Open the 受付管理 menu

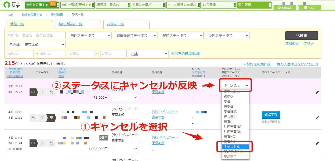point(254,5)
